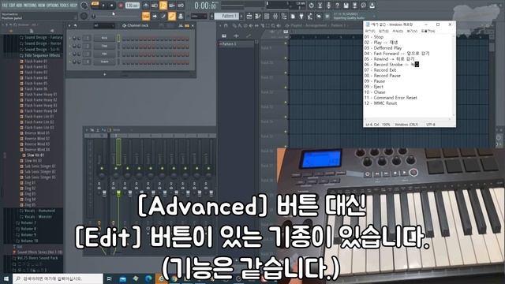The image size is (505, 284).
Task: Click the selected green mixer fader
Action: coord(118,193)
